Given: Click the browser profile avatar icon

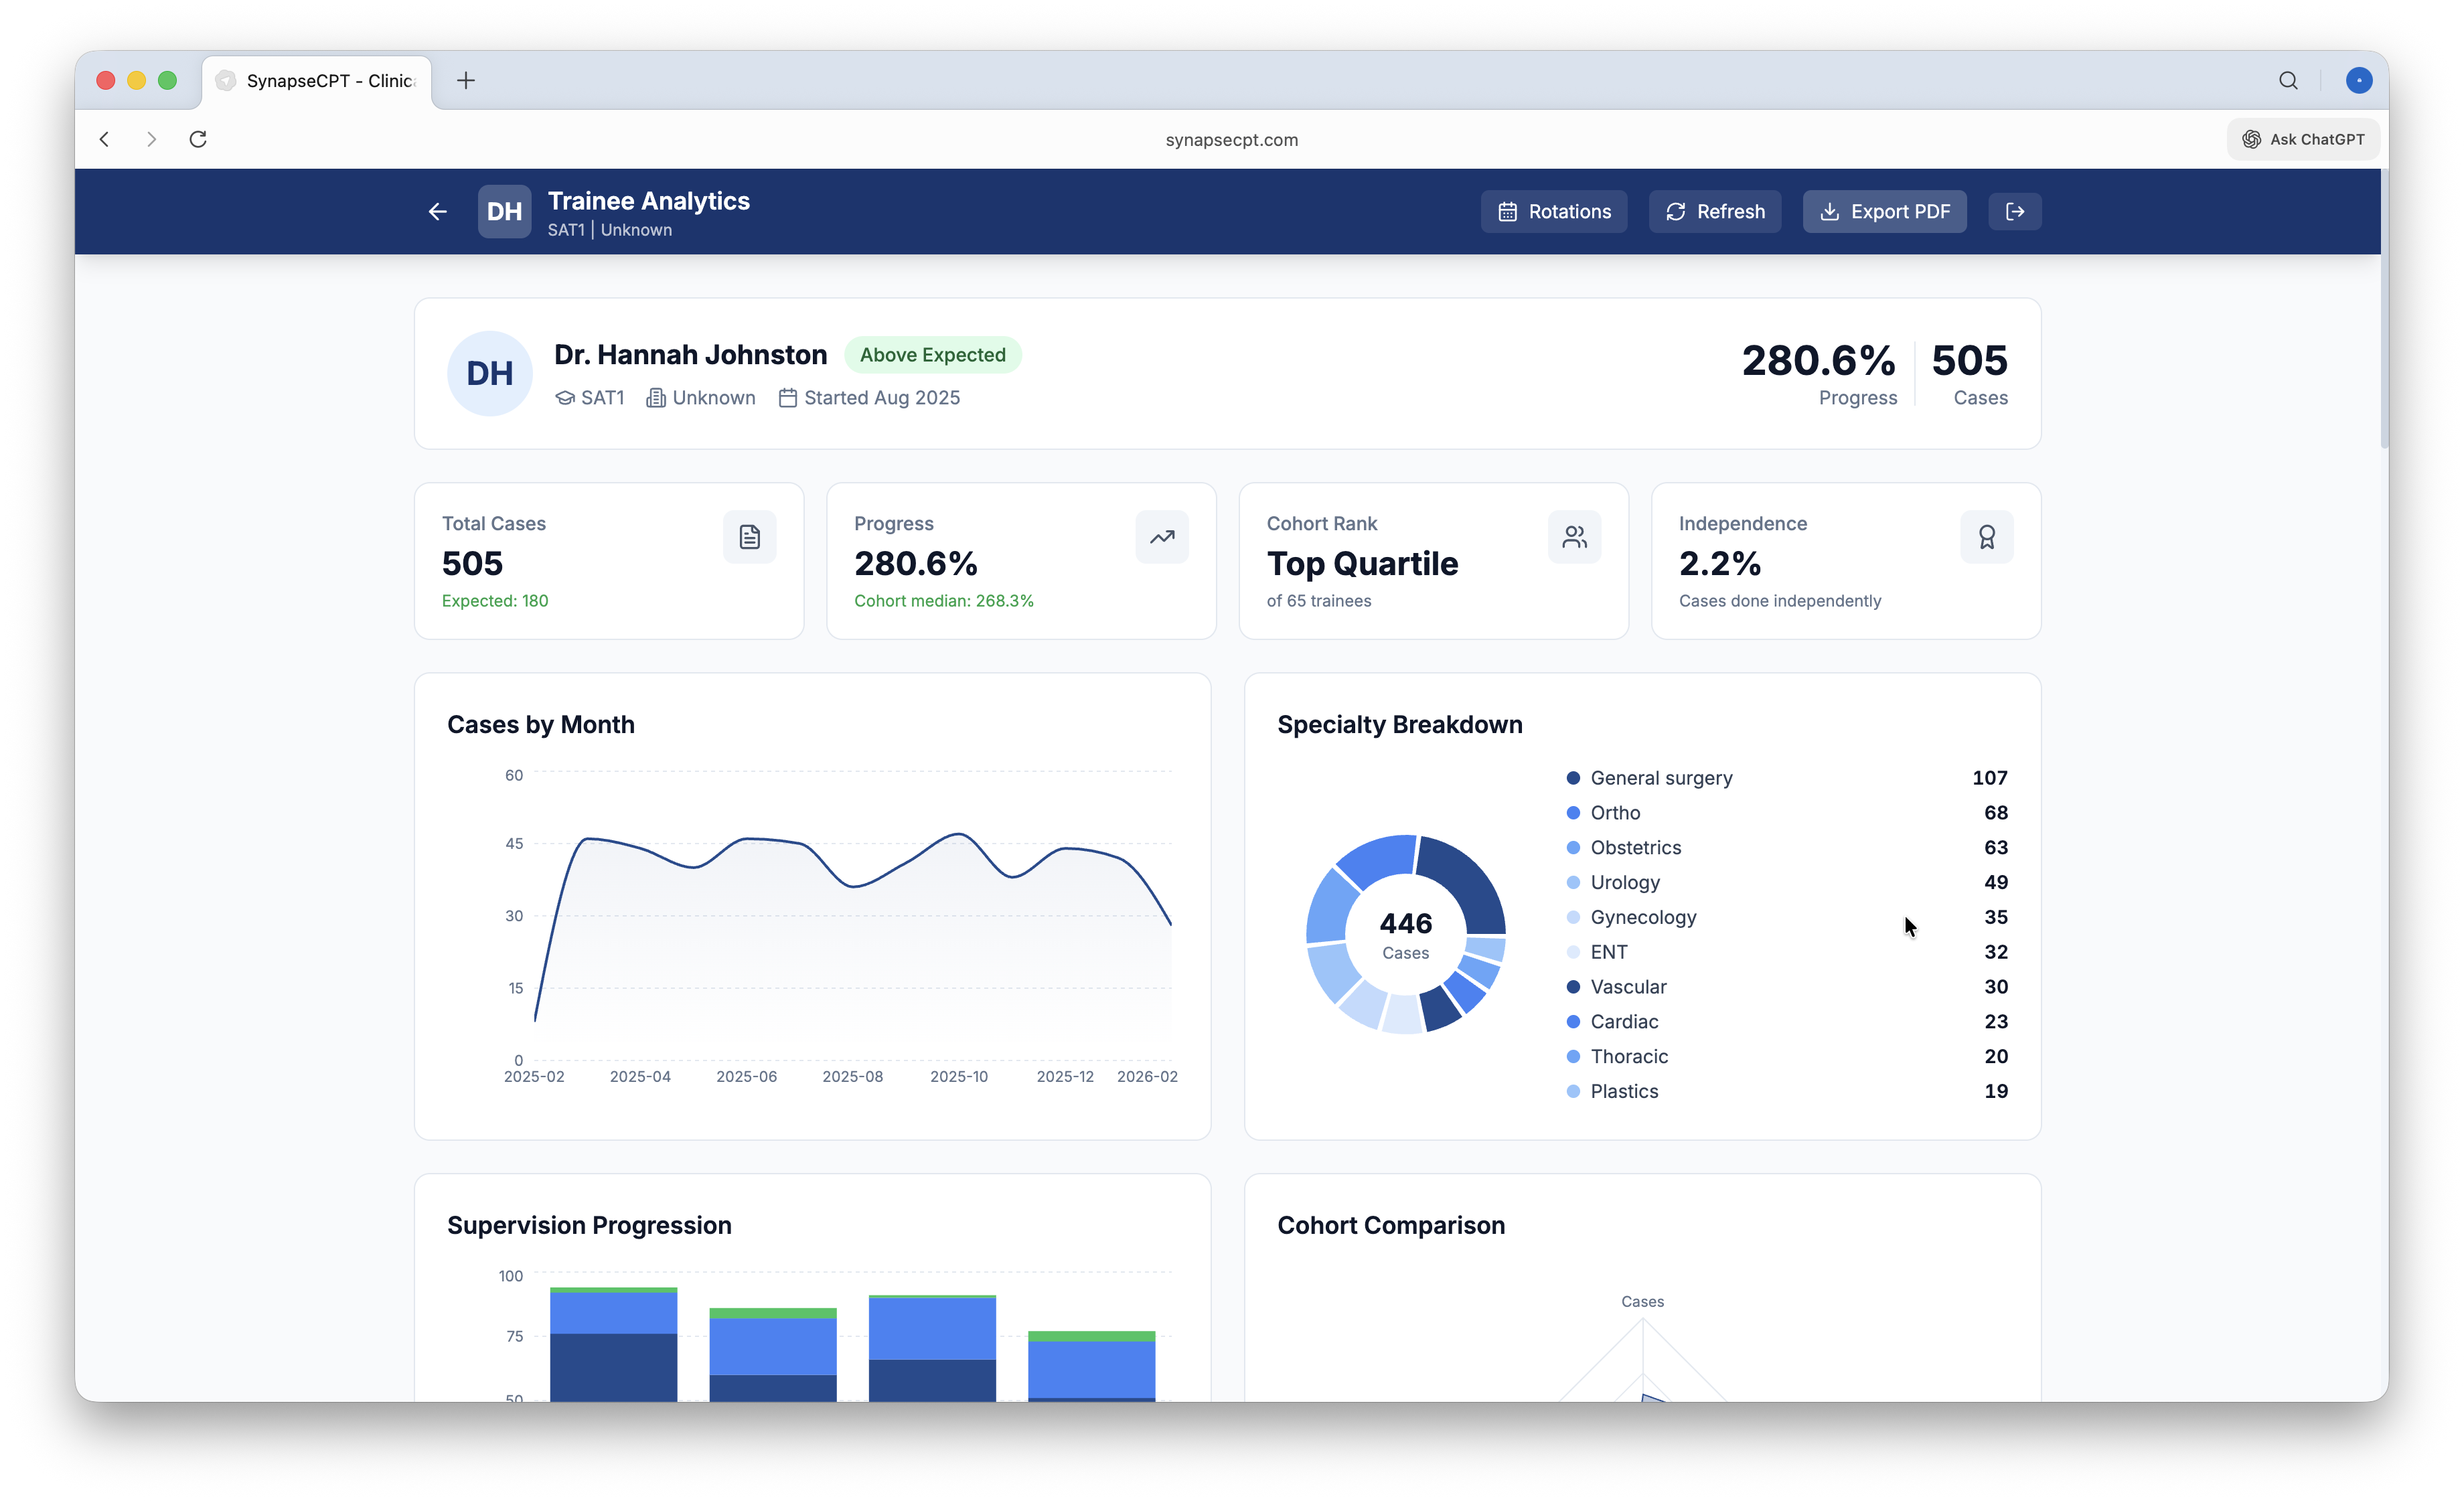Looking at the screenshot, I should coord(2358,80).
